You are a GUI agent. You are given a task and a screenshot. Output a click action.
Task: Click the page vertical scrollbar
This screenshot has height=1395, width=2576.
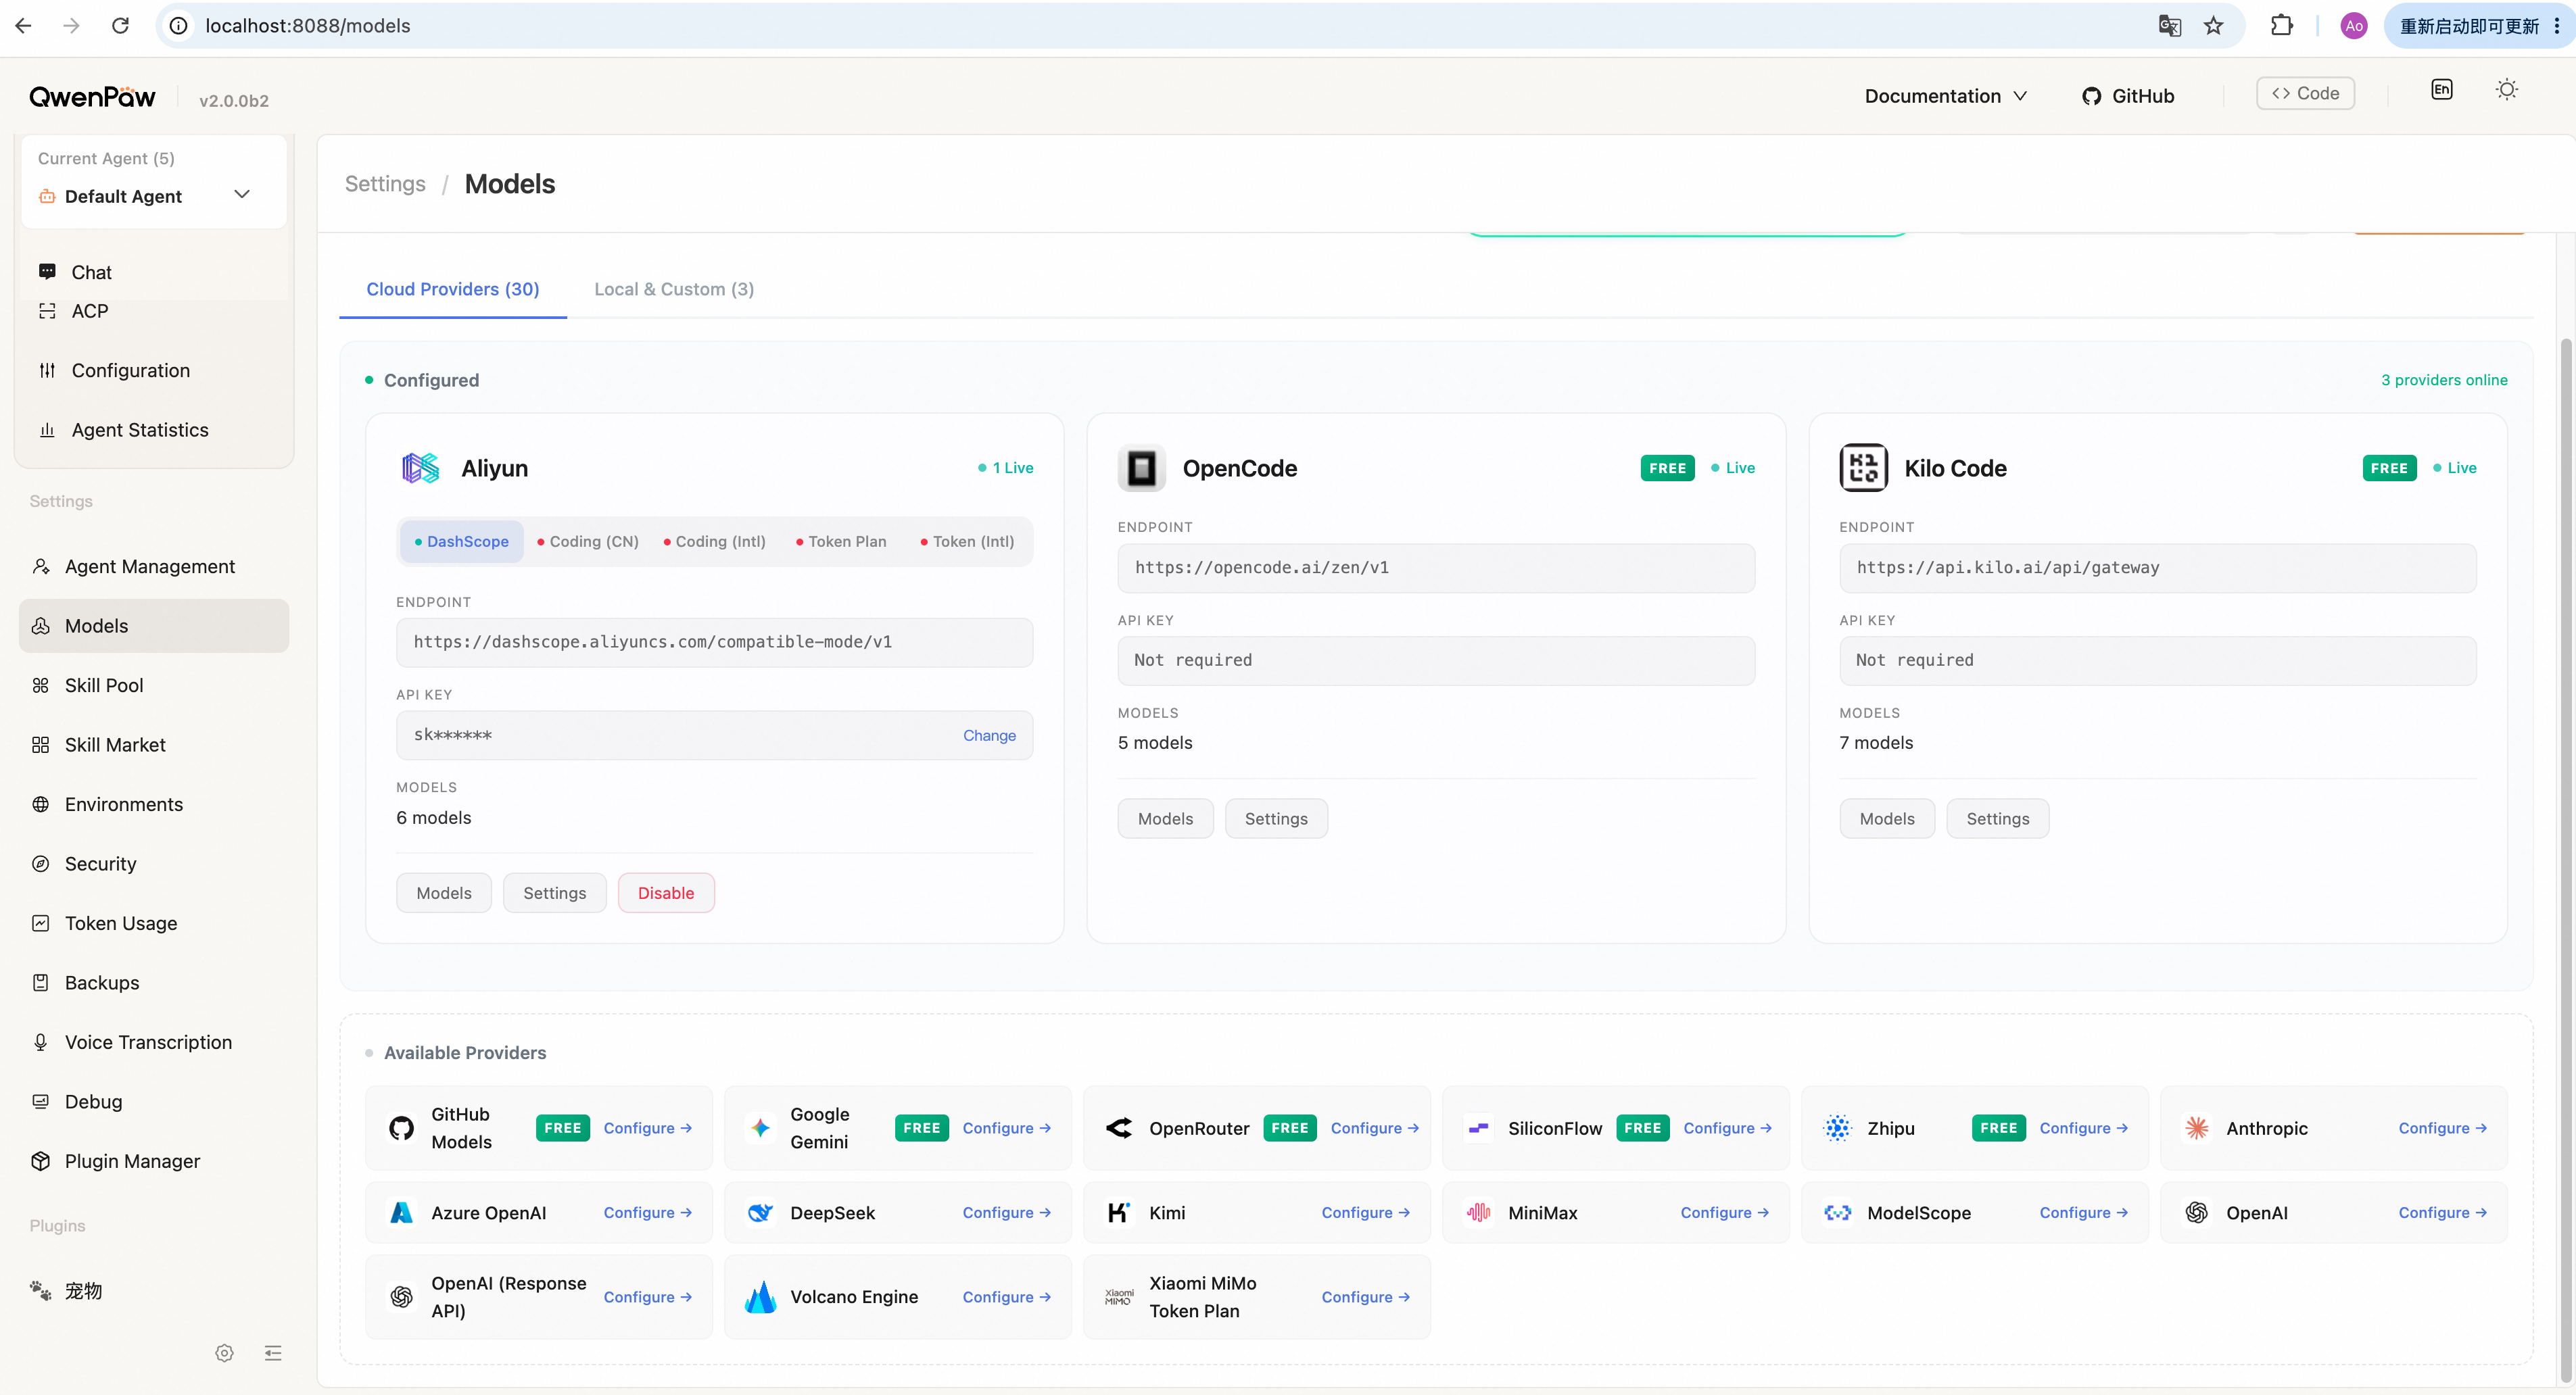(x=2566, y=860)
